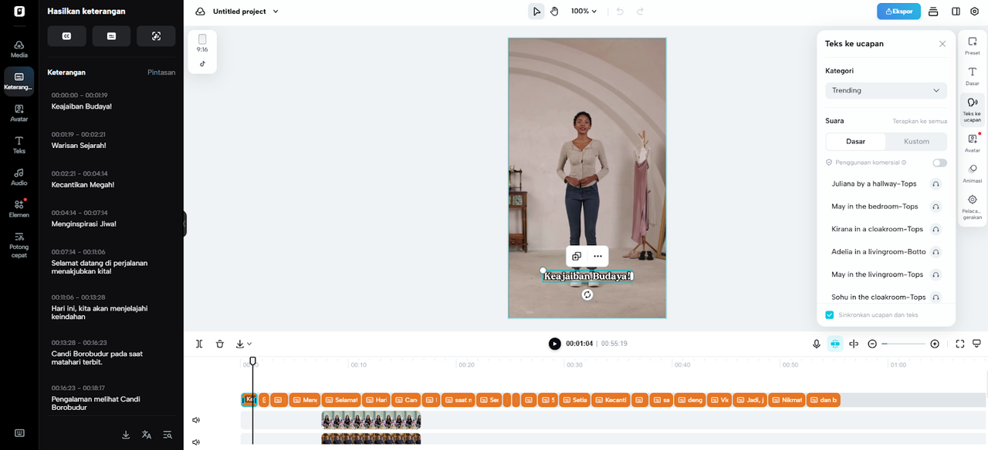The width and height of the screenshot is (988, 450).
Task: Split clip with timeline split tool
Action: [199, 344]
